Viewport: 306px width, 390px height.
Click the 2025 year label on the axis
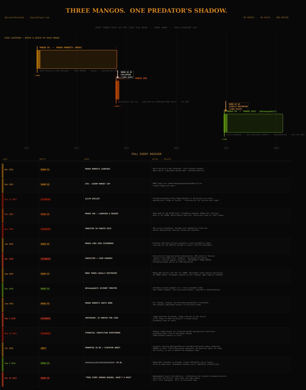coord(226,148)
